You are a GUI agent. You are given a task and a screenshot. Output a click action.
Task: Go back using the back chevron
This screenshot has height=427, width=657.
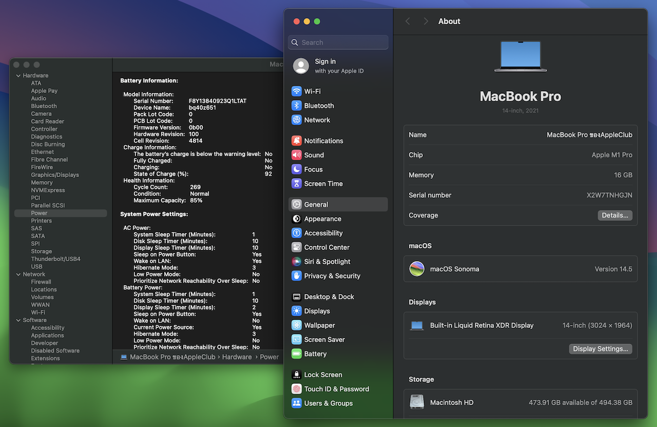pyautogui.click(x=408, y=21)
